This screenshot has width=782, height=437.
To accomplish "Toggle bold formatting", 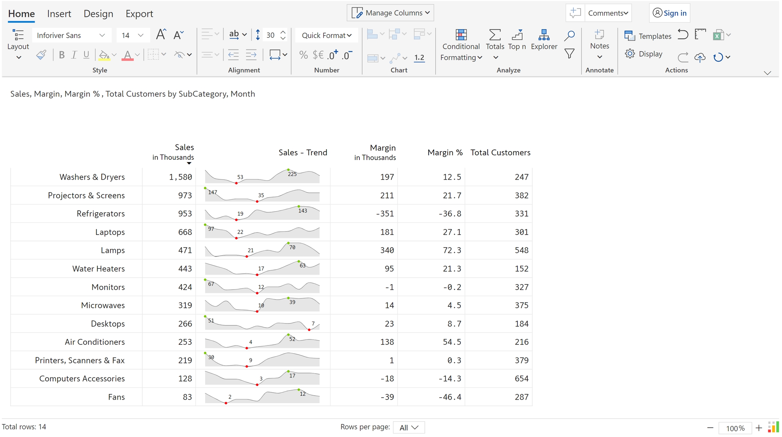I will tap(61, 55).
